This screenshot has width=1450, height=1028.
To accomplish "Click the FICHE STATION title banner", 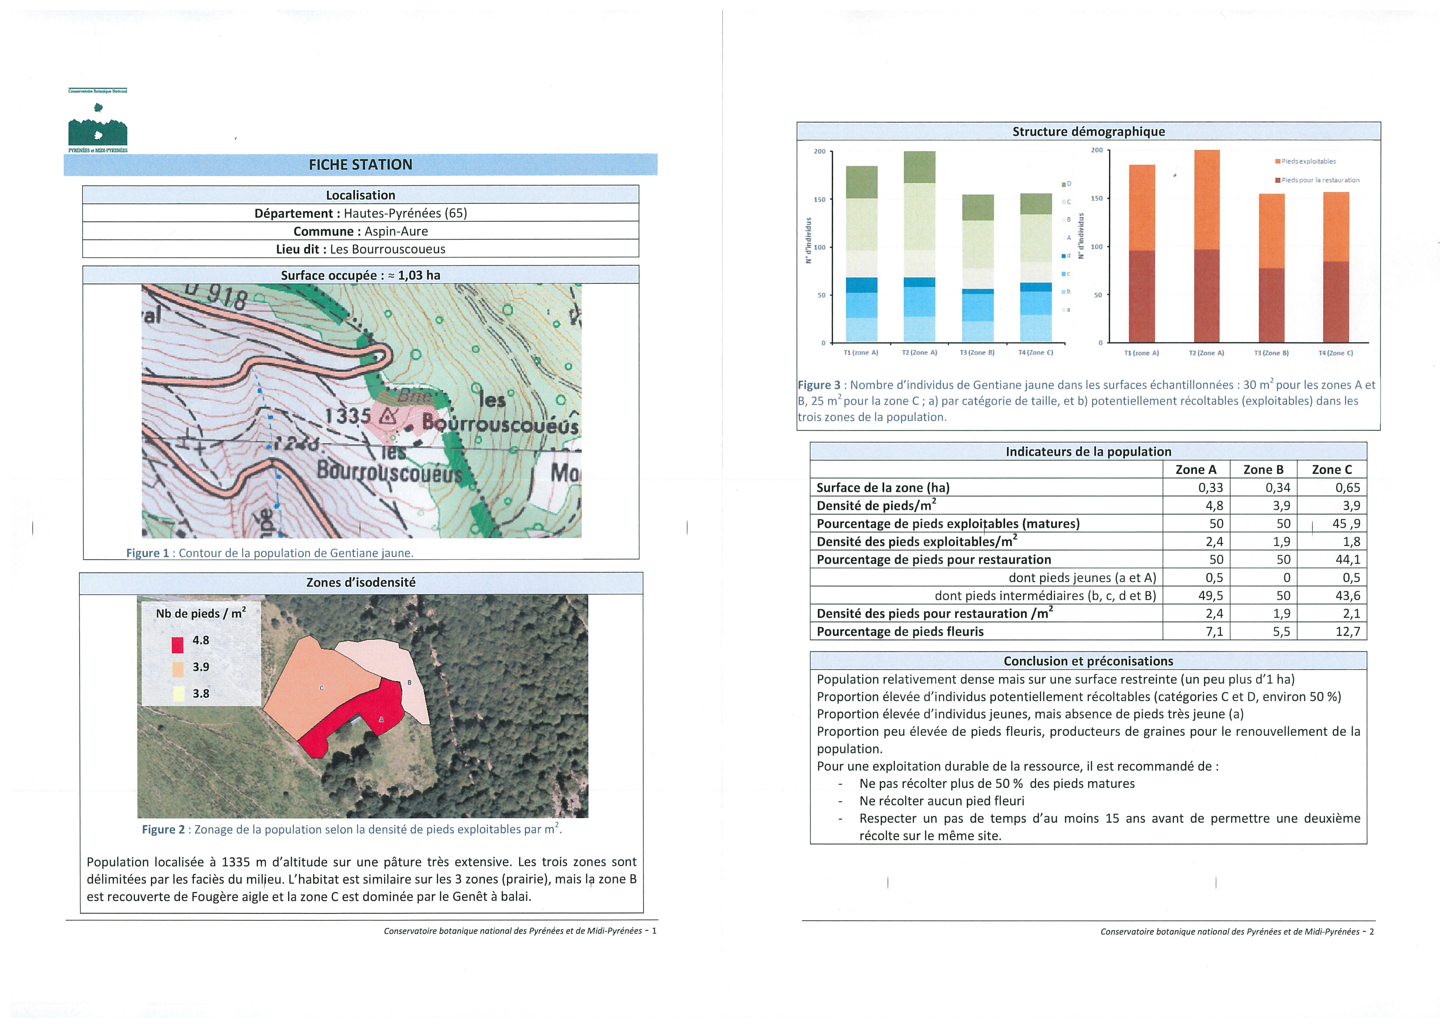I will coord(360,165).
